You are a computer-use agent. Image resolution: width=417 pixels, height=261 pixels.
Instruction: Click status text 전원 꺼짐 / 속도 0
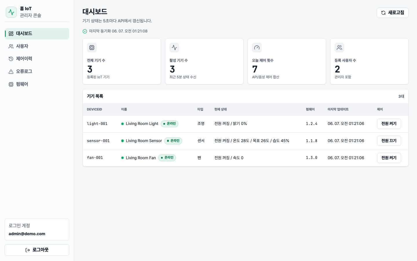coord(229,158)
